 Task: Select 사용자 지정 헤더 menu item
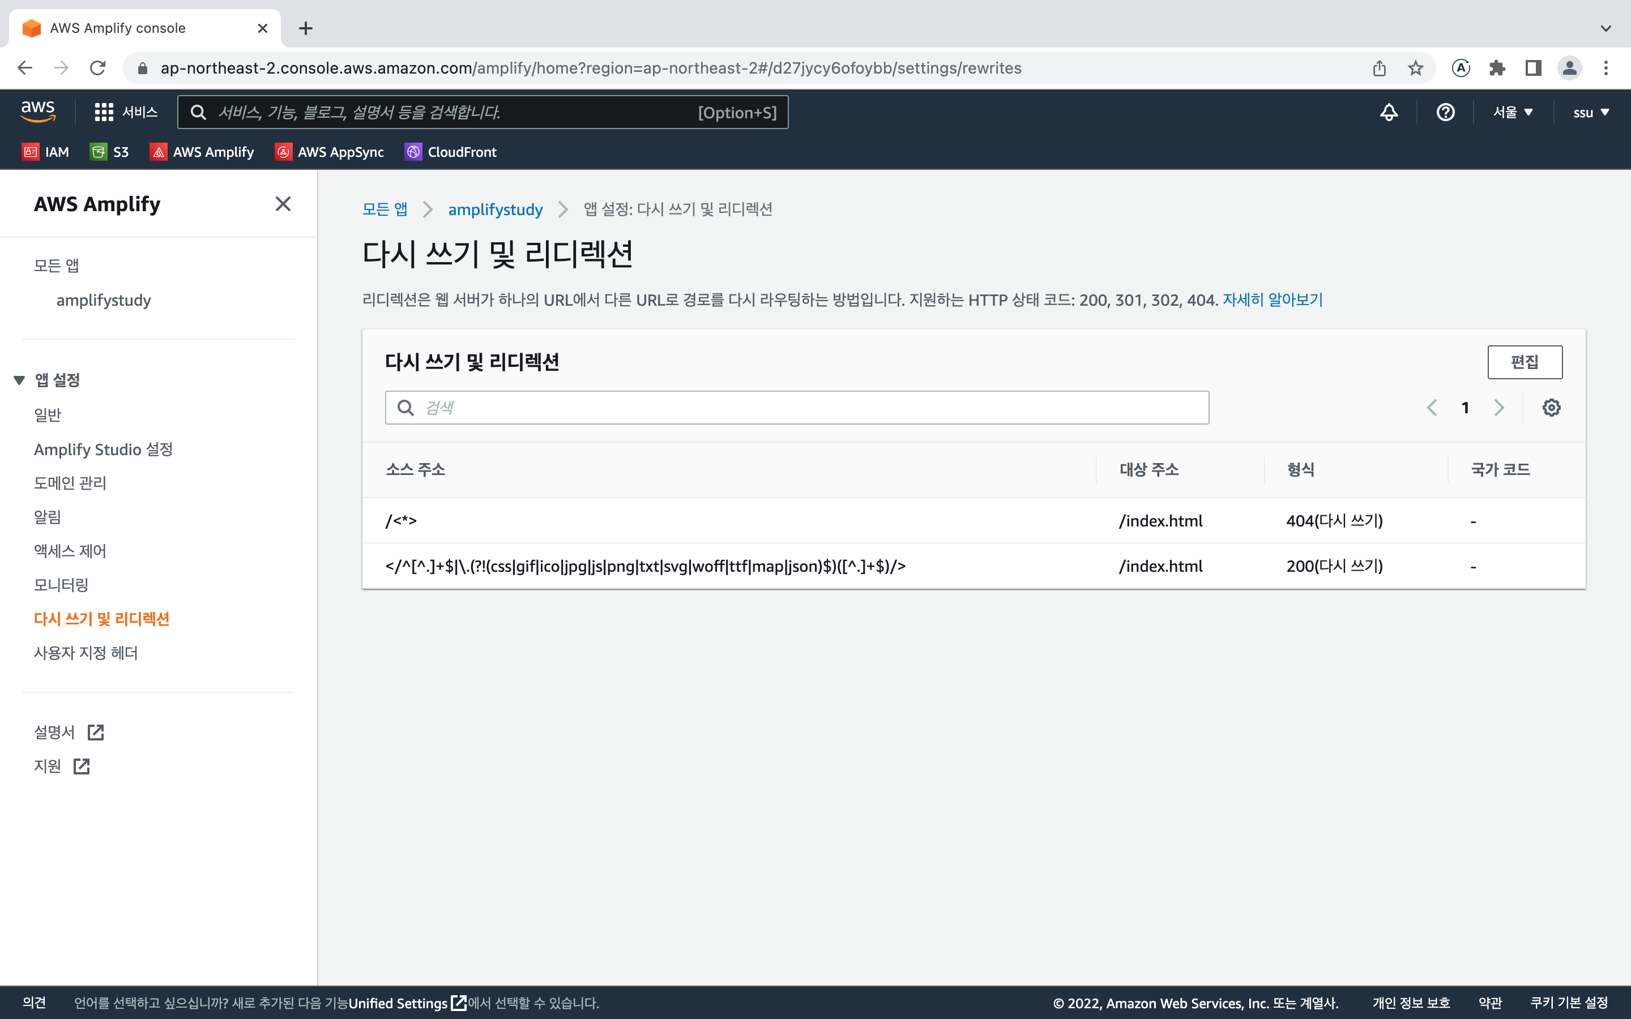point(86,652)
